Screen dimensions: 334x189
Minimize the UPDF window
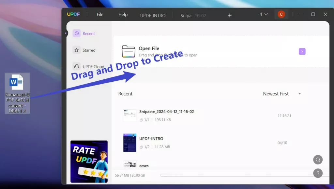tap(301, 14)
